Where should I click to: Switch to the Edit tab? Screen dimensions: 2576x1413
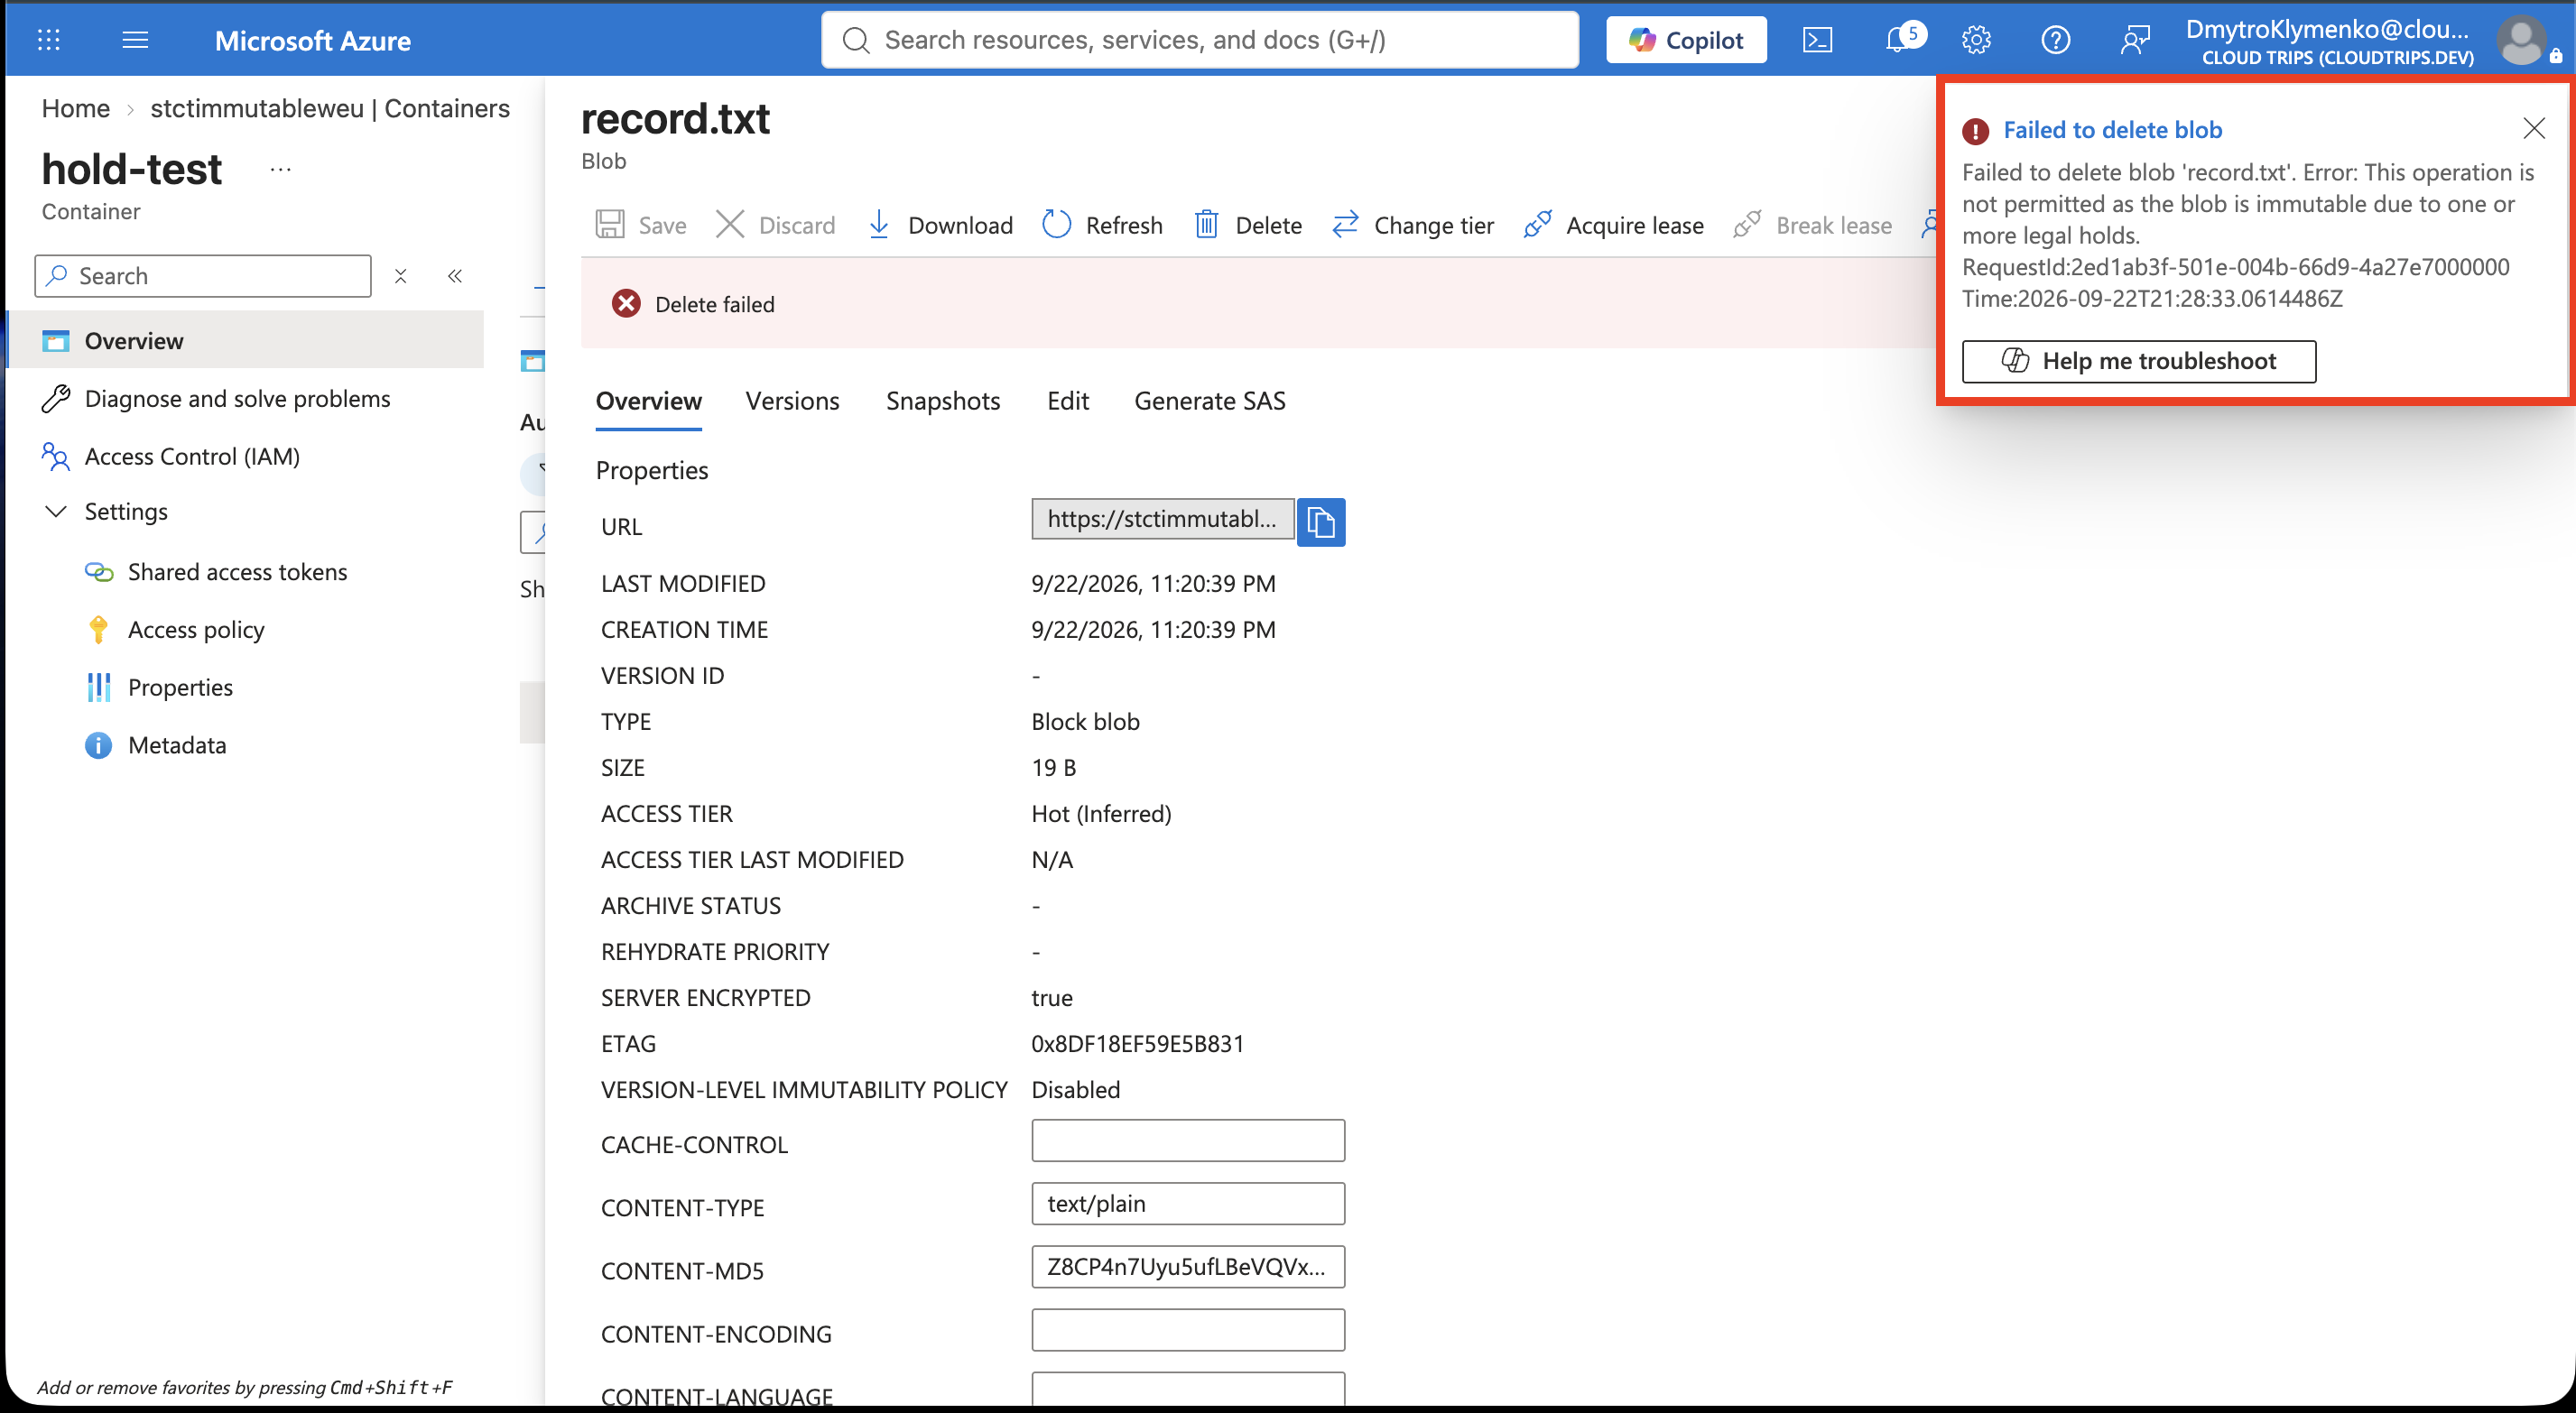point(1068,401)
